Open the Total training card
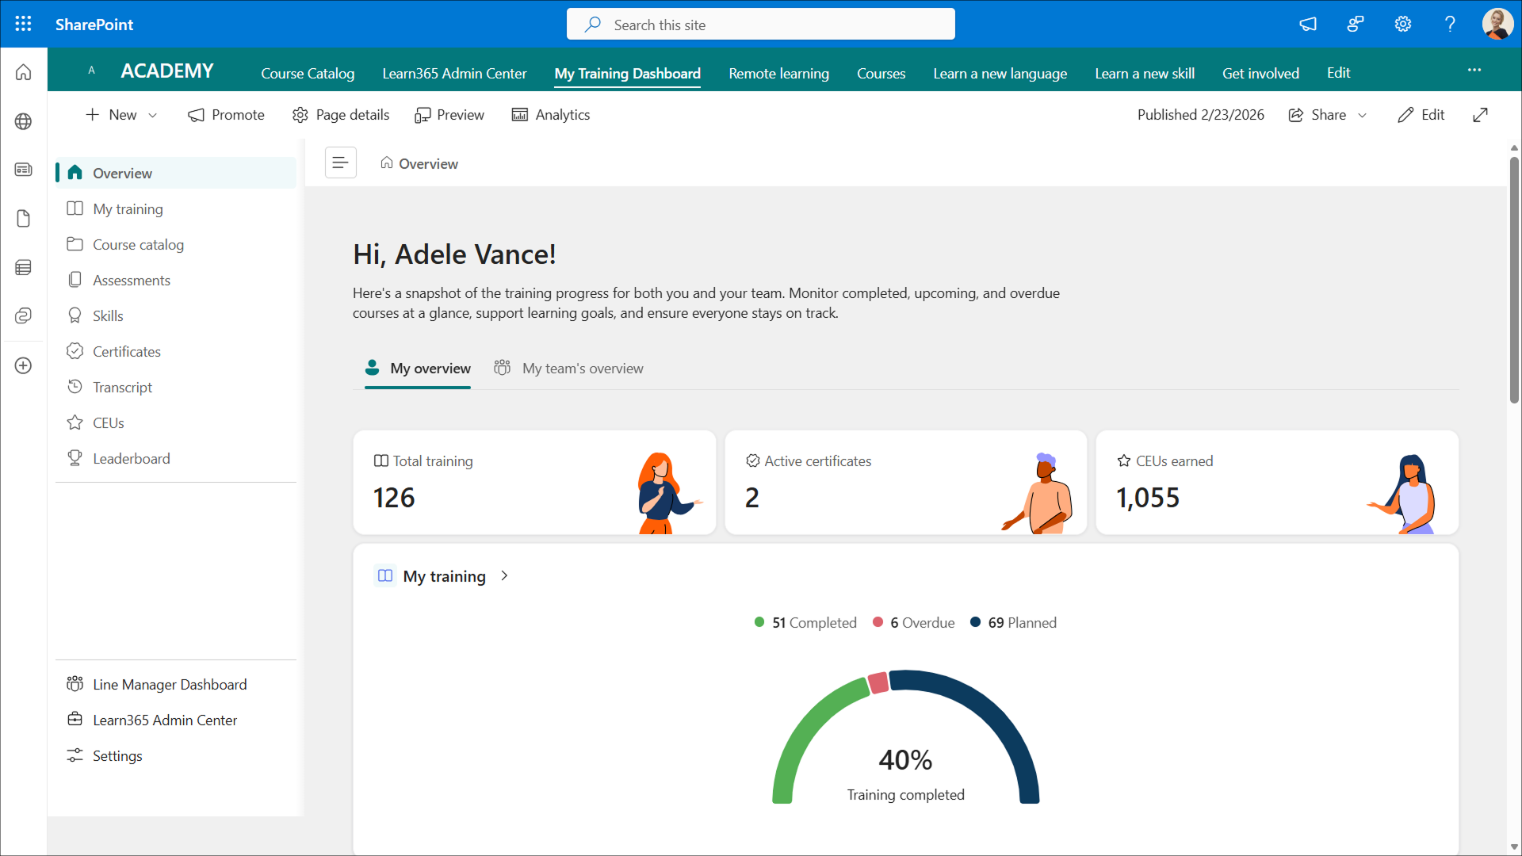Image resolution: width=1522 pixels, height=856 pixels. click(534, 483)
